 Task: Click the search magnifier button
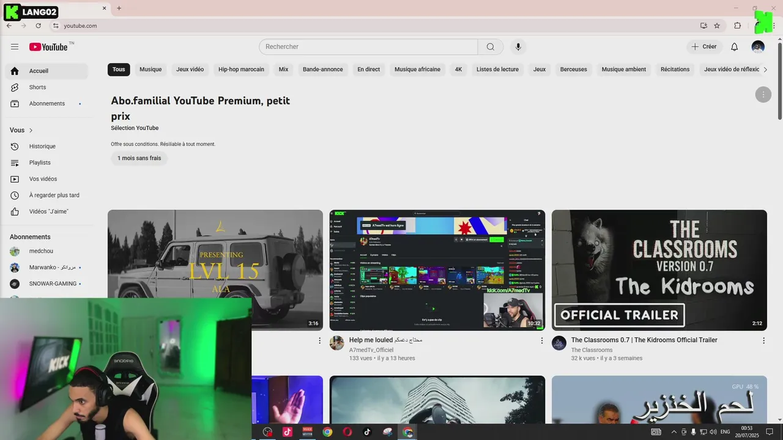click(491, 47)
